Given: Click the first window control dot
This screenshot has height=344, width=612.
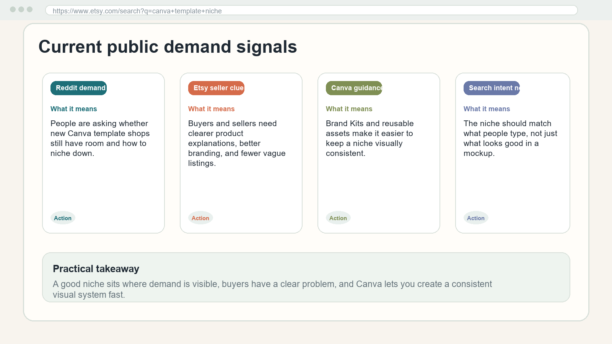Looking at the screenshot, I should 13,9.
